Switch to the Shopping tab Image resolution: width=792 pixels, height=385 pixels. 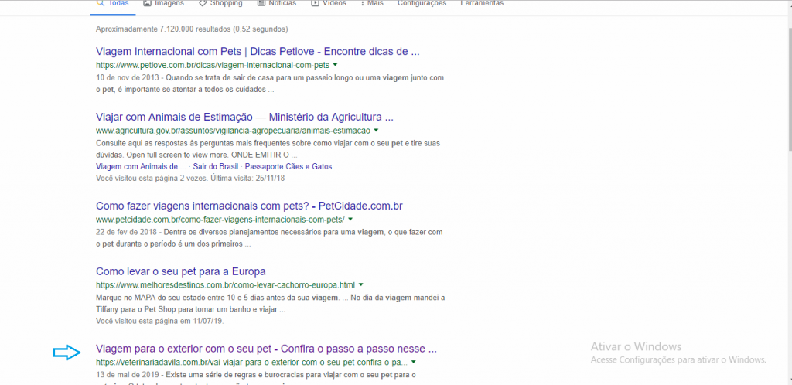coord(220,4)
